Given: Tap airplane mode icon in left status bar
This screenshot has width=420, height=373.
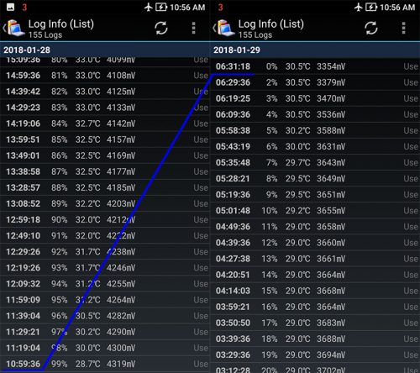Looking at the screenshot, I should coord(149,7).
